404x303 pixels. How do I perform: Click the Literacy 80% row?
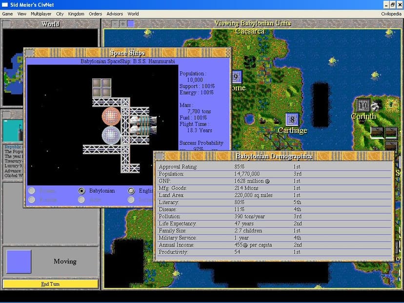pos(274,202)
